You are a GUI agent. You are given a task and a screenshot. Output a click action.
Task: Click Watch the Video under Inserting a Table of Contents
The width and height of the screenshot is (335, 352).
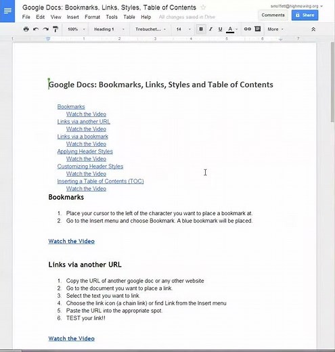coord(86,189)
